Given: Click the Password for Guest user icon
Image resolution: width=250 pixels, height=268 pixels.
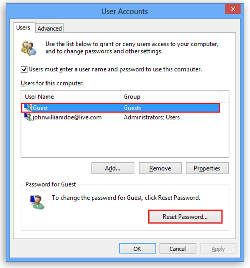Looking at the screenshot, I should point(37,203).
